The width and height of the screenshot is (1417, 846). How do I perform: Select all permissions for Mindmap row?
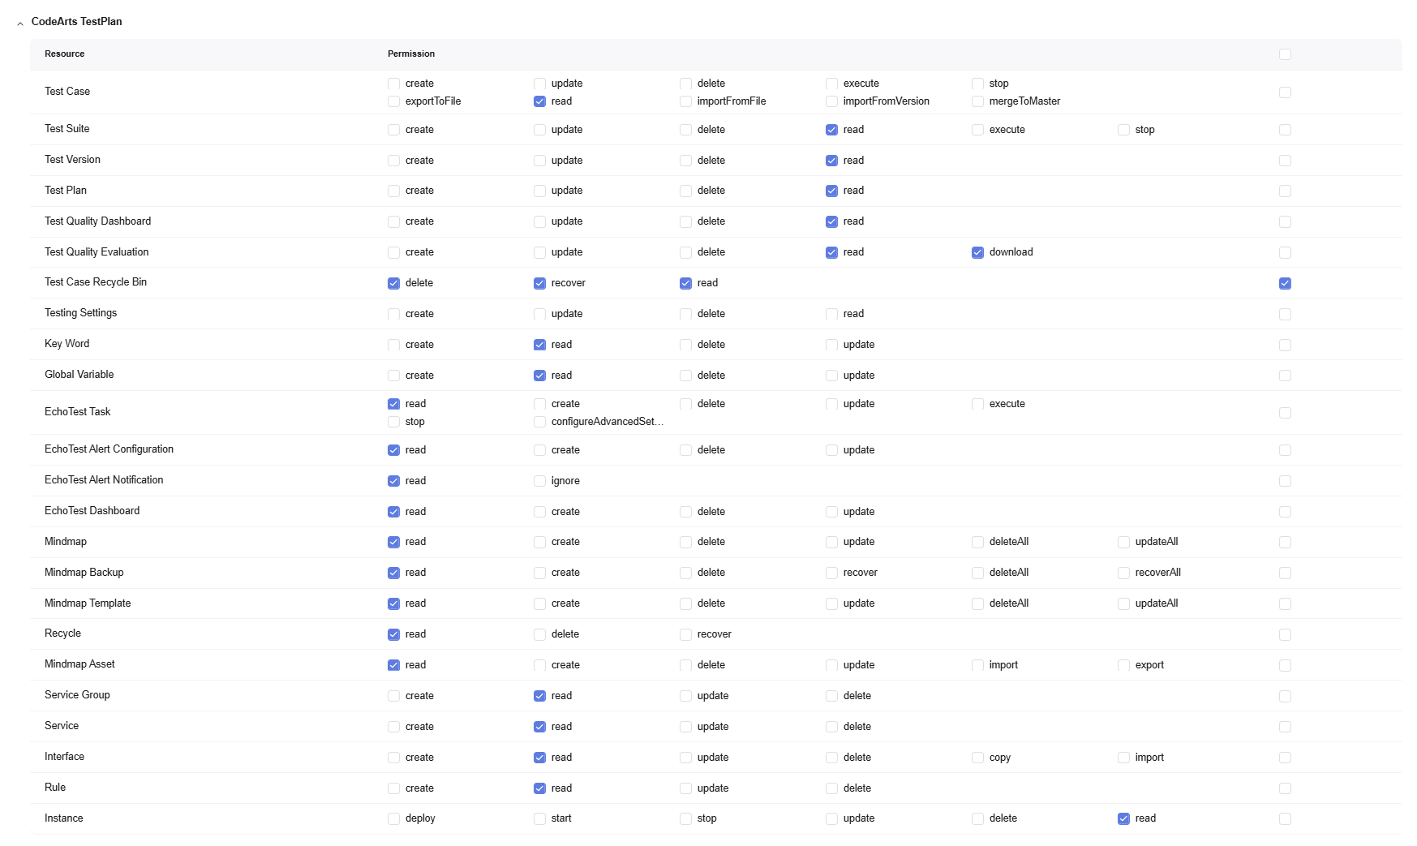tap(1285, 542)
